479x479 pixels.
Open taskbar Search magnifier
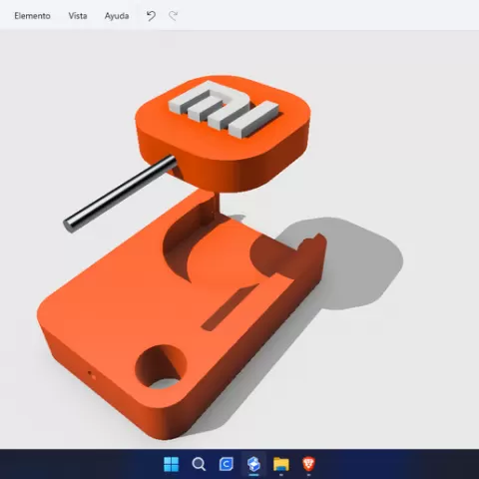pos(199,464)
